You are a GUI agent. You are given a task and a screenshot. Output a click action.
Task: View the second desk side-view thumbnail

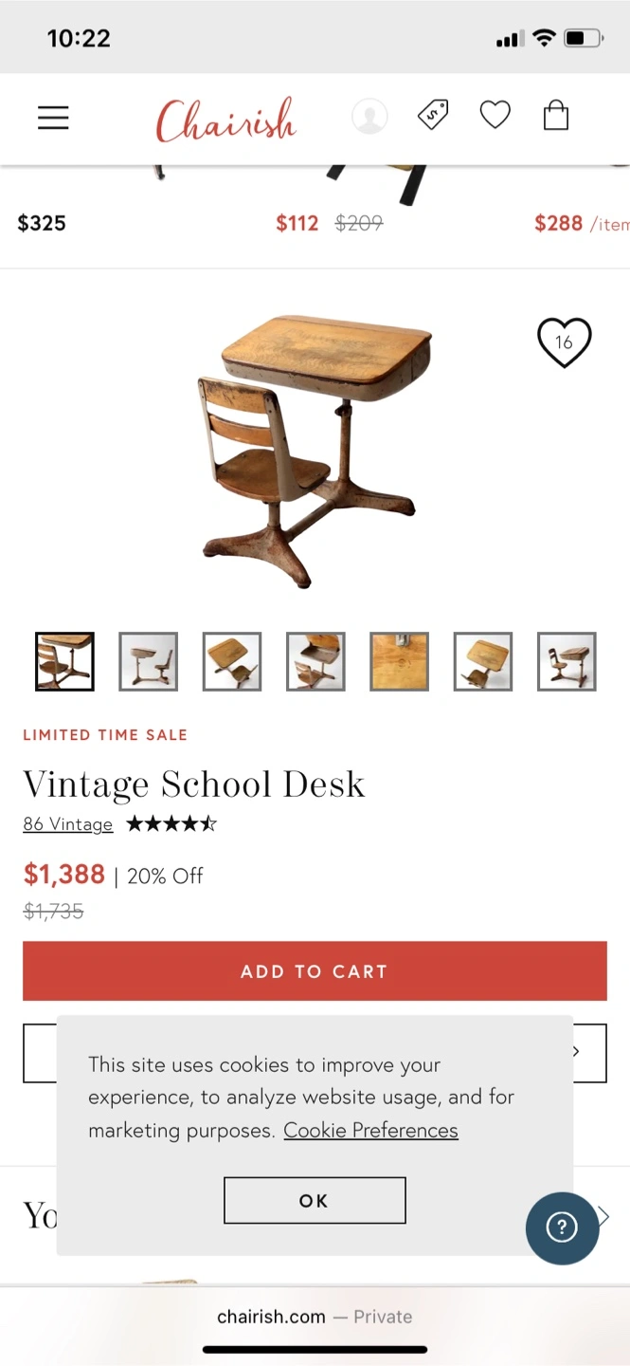148,661
